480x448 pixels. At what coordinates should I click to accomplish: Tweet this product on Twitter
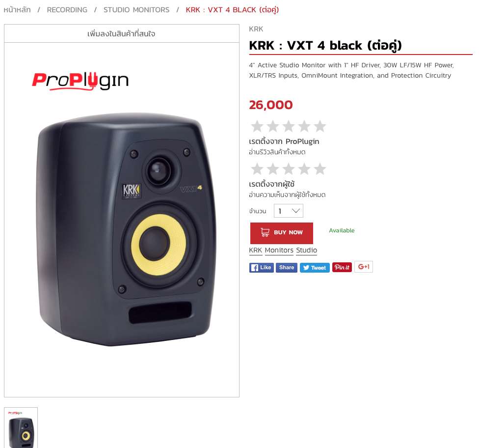click(x=315, y=268)
